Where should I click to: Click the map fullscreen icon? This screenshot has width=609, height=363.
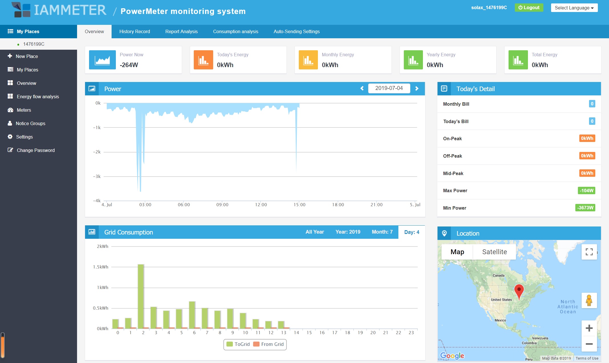(589, 252)
